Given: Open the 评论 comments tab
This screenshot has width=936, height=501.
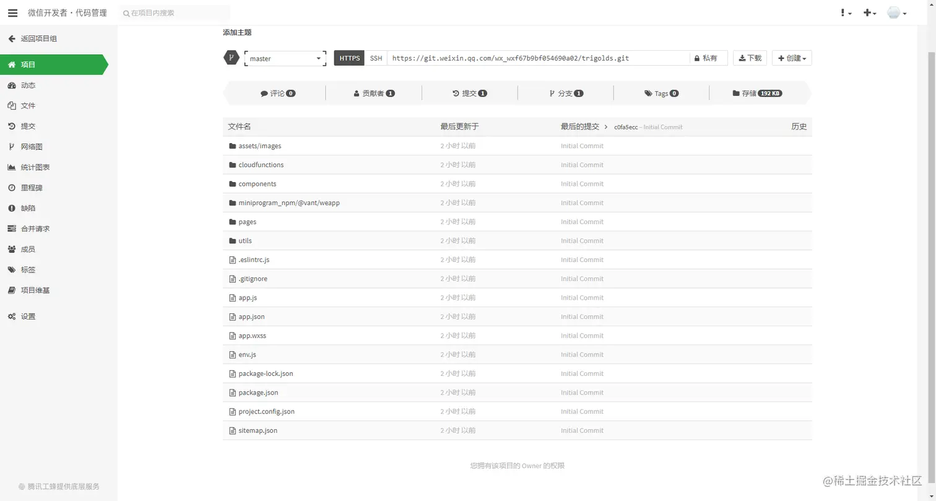Looking at the screenshot, I should pos(278,94).
